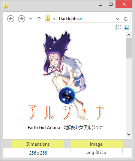
Task: Switch to large thumbnails view
Action: click(x=127, y=27)
